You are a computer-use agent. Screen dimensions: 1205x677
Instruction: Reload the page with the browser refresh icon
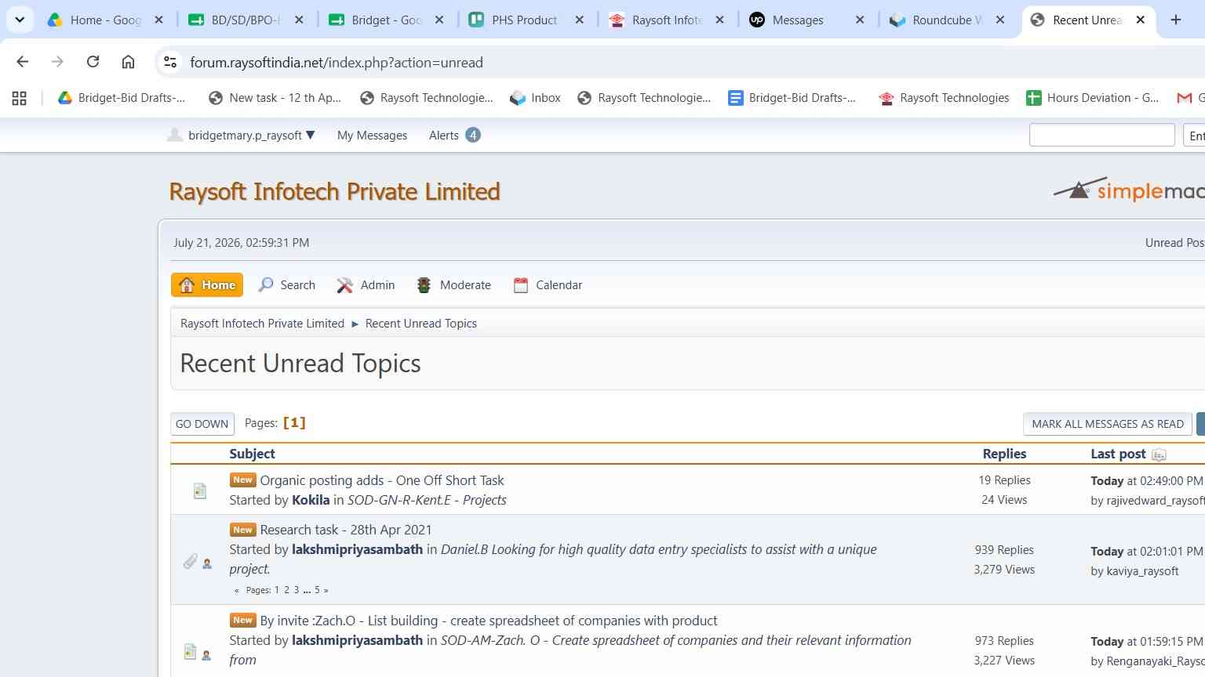[x=93, y=62]
